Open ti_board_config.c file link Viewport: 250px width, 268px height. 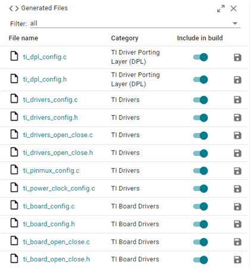pos(49,206)
